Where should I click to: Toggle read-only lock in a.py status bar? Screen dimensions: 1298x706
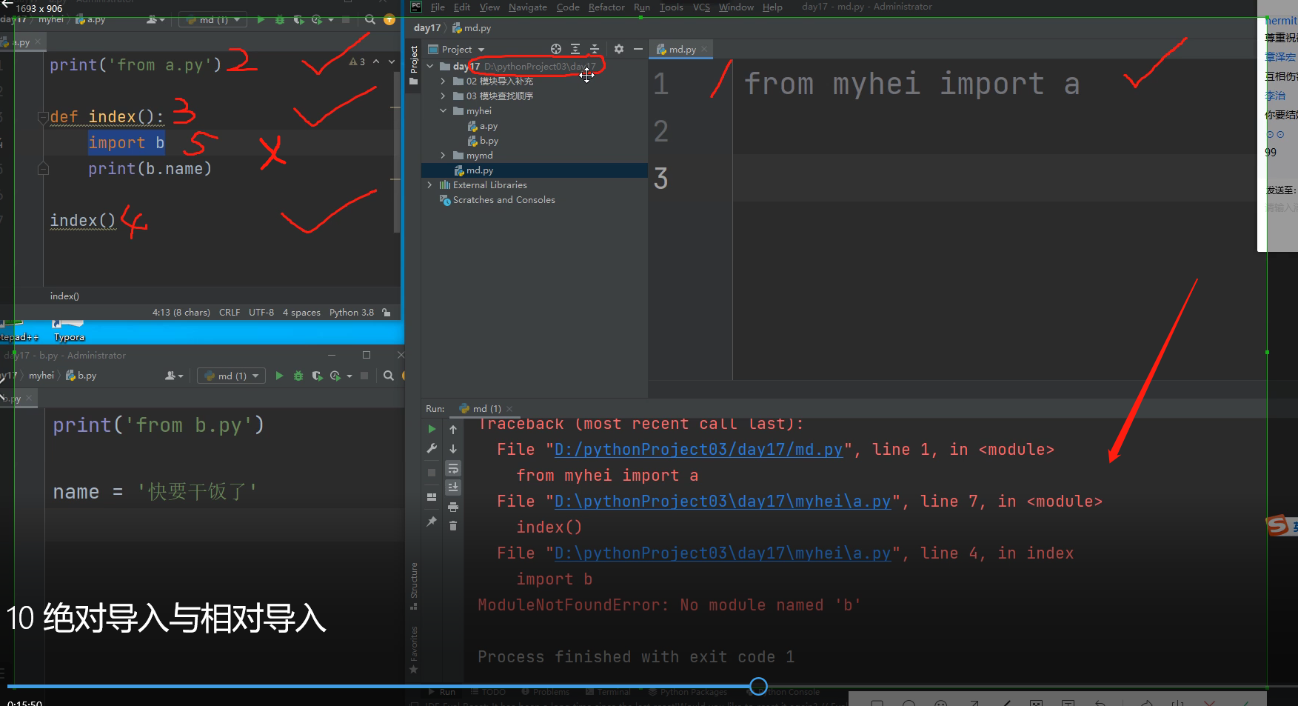coord(387,313)
